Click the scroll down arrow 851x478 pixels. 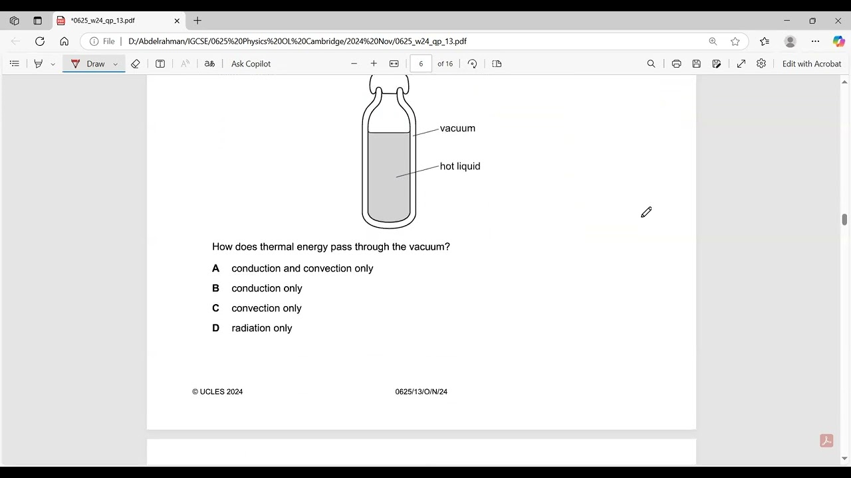(844, 458)
